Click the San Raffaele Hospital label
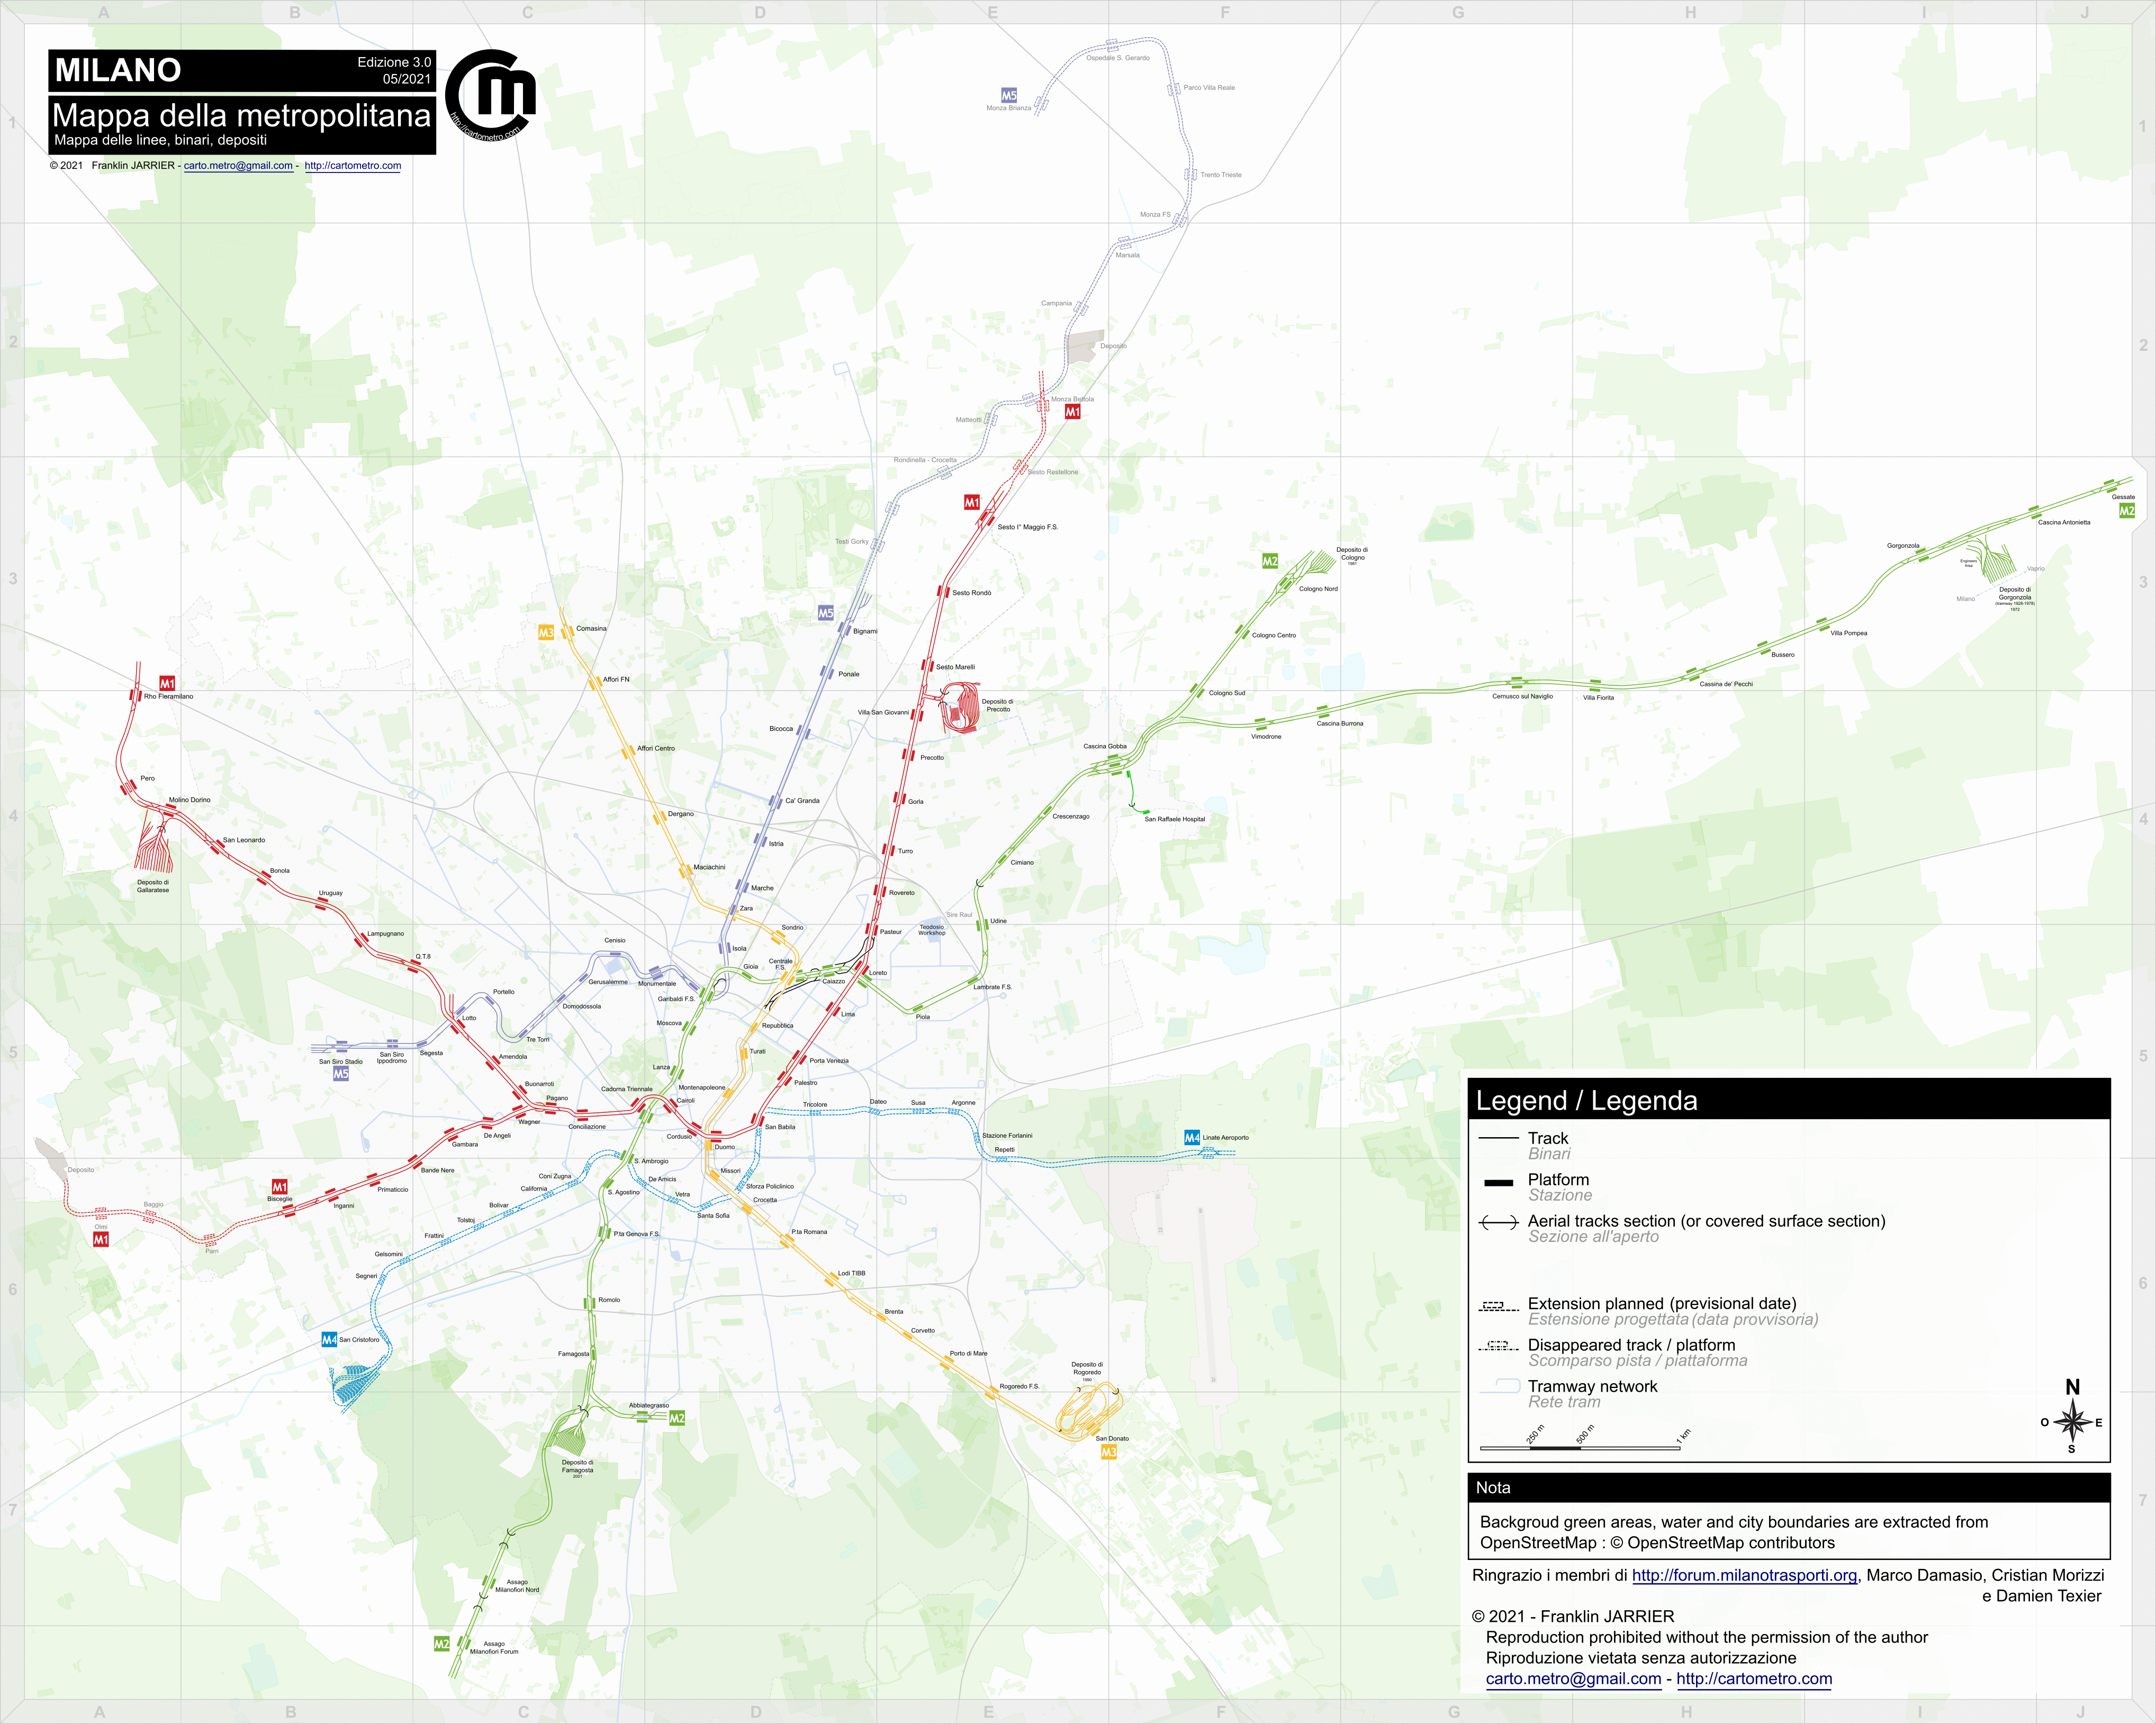The image size is (2156, 1724). (x=1175, y=819)
